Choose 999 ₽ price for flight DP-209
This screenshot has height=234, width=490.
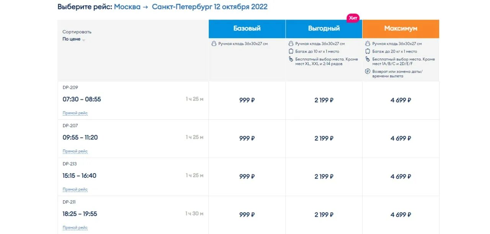point(247,100)
